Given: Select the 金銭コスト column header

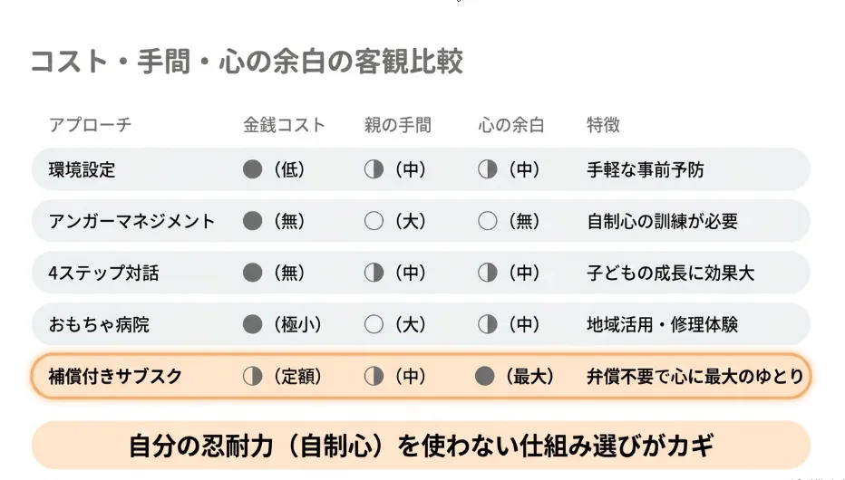Looking at the screenshot, I should tap(284, 125).
